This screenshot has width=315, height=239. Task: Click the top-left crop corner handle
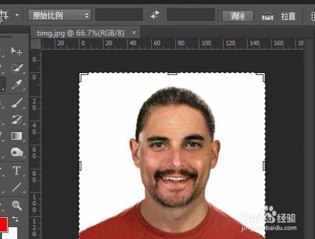(x=83, y=77)
